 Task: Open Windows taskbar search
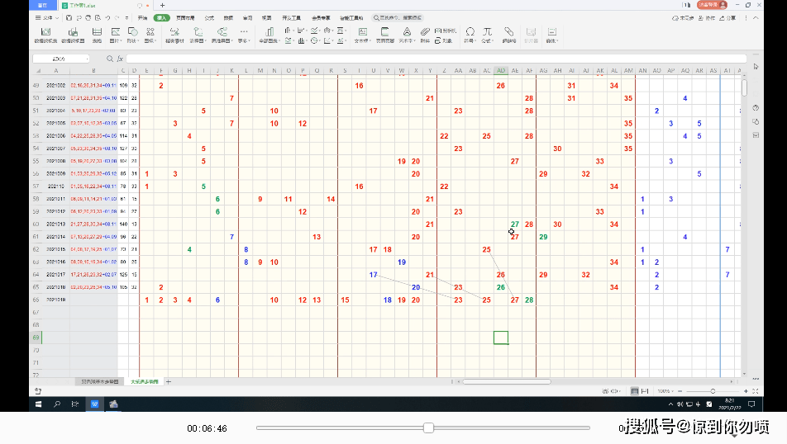[x=57, y=404]
